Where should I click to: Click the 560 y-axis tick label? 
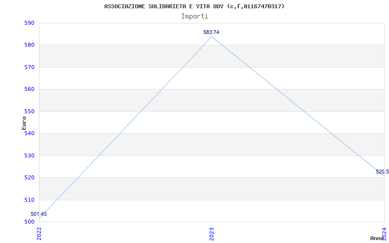tap(29, 89)
